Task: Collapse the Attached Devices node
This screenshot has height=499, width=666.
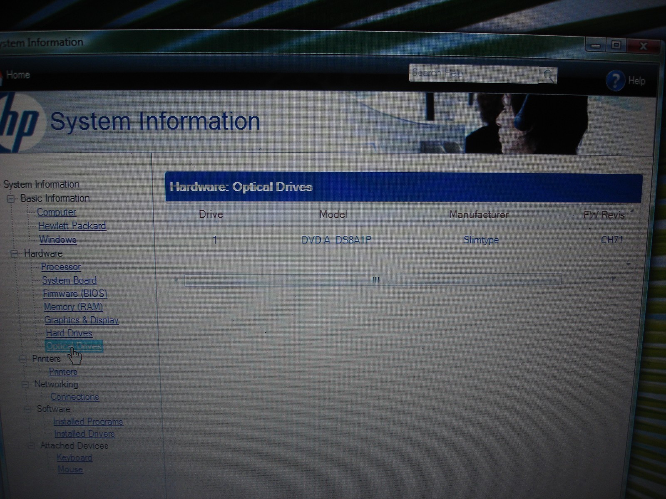Action: click(31, 446)
